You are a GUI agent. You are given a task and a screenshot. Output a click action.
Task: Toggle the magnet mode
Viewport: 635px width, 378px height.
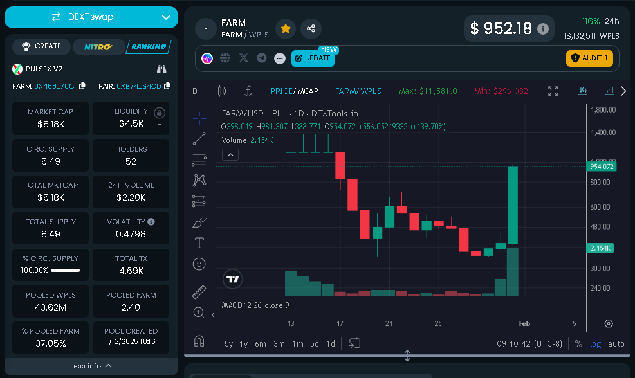[x=199, y=341]
